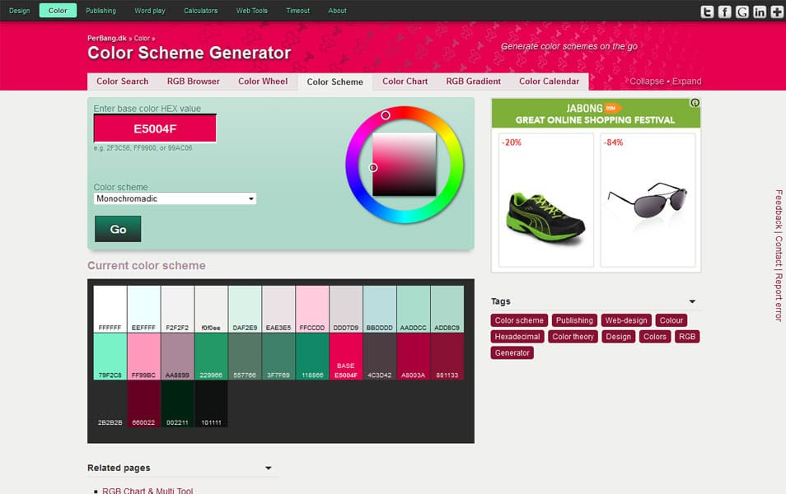Open the Web Tools top menu
The width and height of the screenshot is (786, 494).
(252, 11)
